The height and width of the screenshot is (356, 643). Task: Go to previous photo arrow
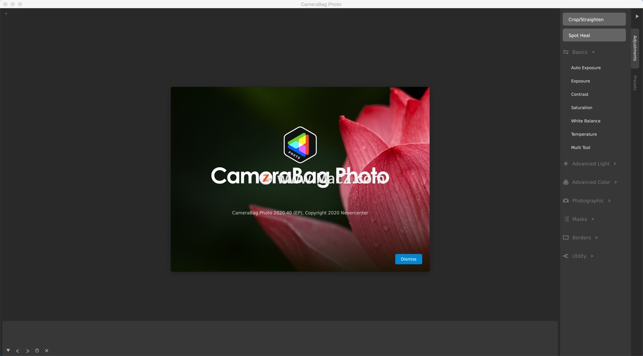tap(17, 351)
